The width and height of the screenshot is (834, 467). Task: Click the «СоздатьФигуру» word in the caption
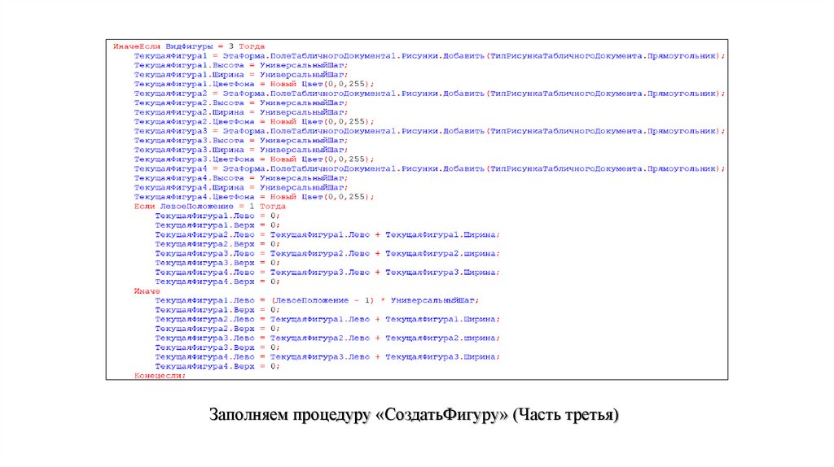(x=441, y=415)
